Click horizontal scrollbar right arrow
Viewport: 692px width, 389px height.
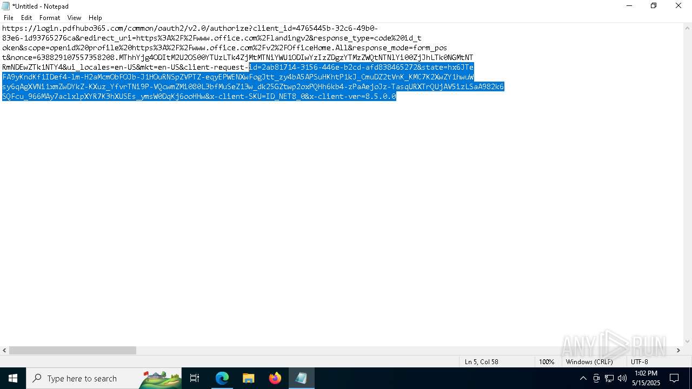tap(678, 351)
